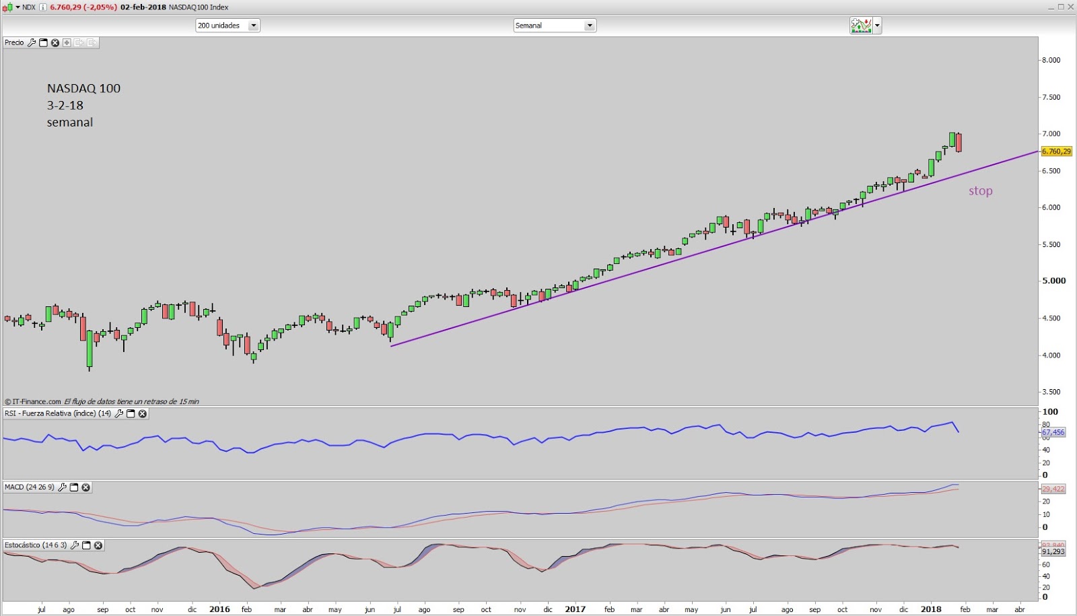Open MACD indicator settings wrench
The image size is (1077, 616).
[x=63, y=487]
